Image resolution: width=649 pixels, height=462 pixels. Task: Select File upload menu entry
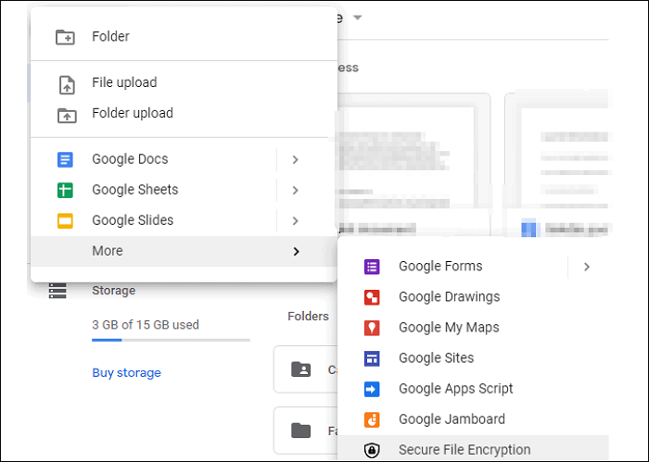[x=185, y=82]
